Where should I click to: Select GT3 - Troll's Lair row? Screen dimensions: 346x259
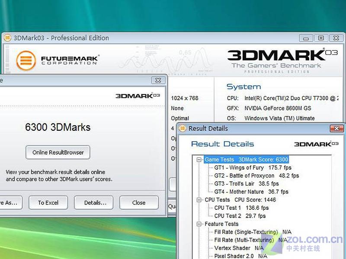(x=246, y=184)
